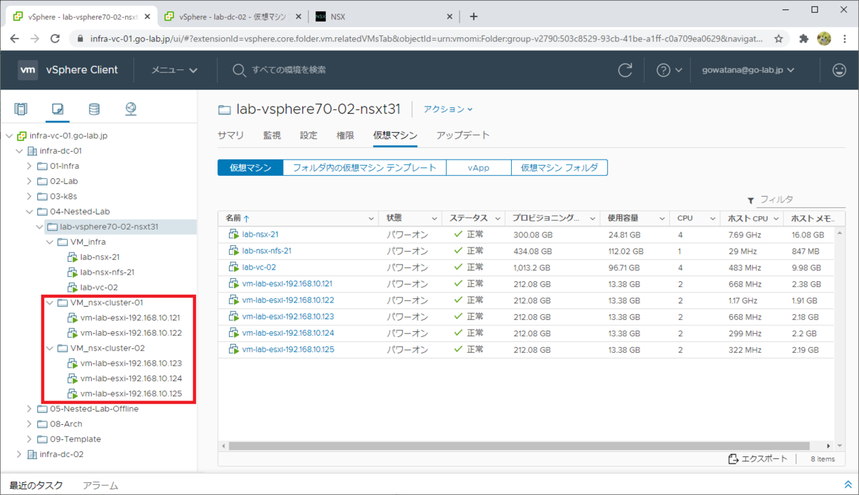Switch to the 設定 tab
Image resolution: width=859 pixels, height=495 pixels.
(309, 135)
